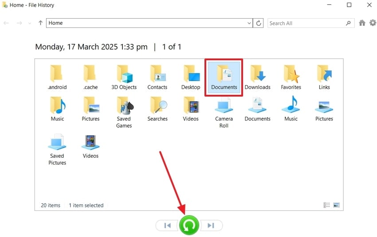The height and width of the screenshot is (237, 377).
Task: Select the Saved Games folder
Action: pyautogui.click(x=124, y=112)
